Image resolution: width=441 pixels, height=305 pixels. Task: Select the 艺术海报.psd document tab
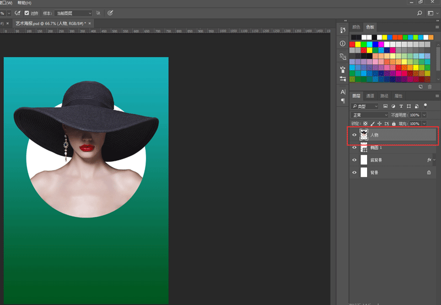click(x=51, y=23)
